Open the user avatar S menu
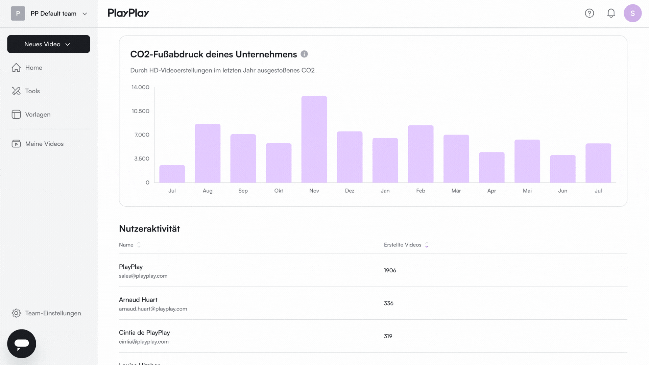 (632, 13)
